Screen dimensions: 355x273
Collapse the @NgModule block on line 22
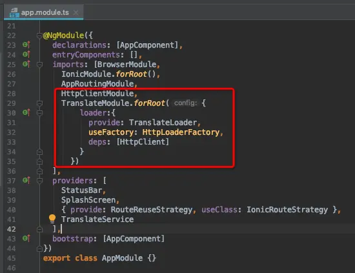tap(39, 35)
